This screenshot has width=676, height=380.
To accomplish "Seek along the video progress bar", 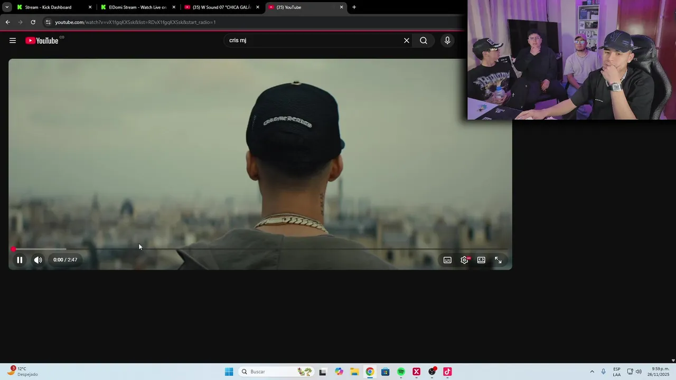I will click(x=260, y=249).
